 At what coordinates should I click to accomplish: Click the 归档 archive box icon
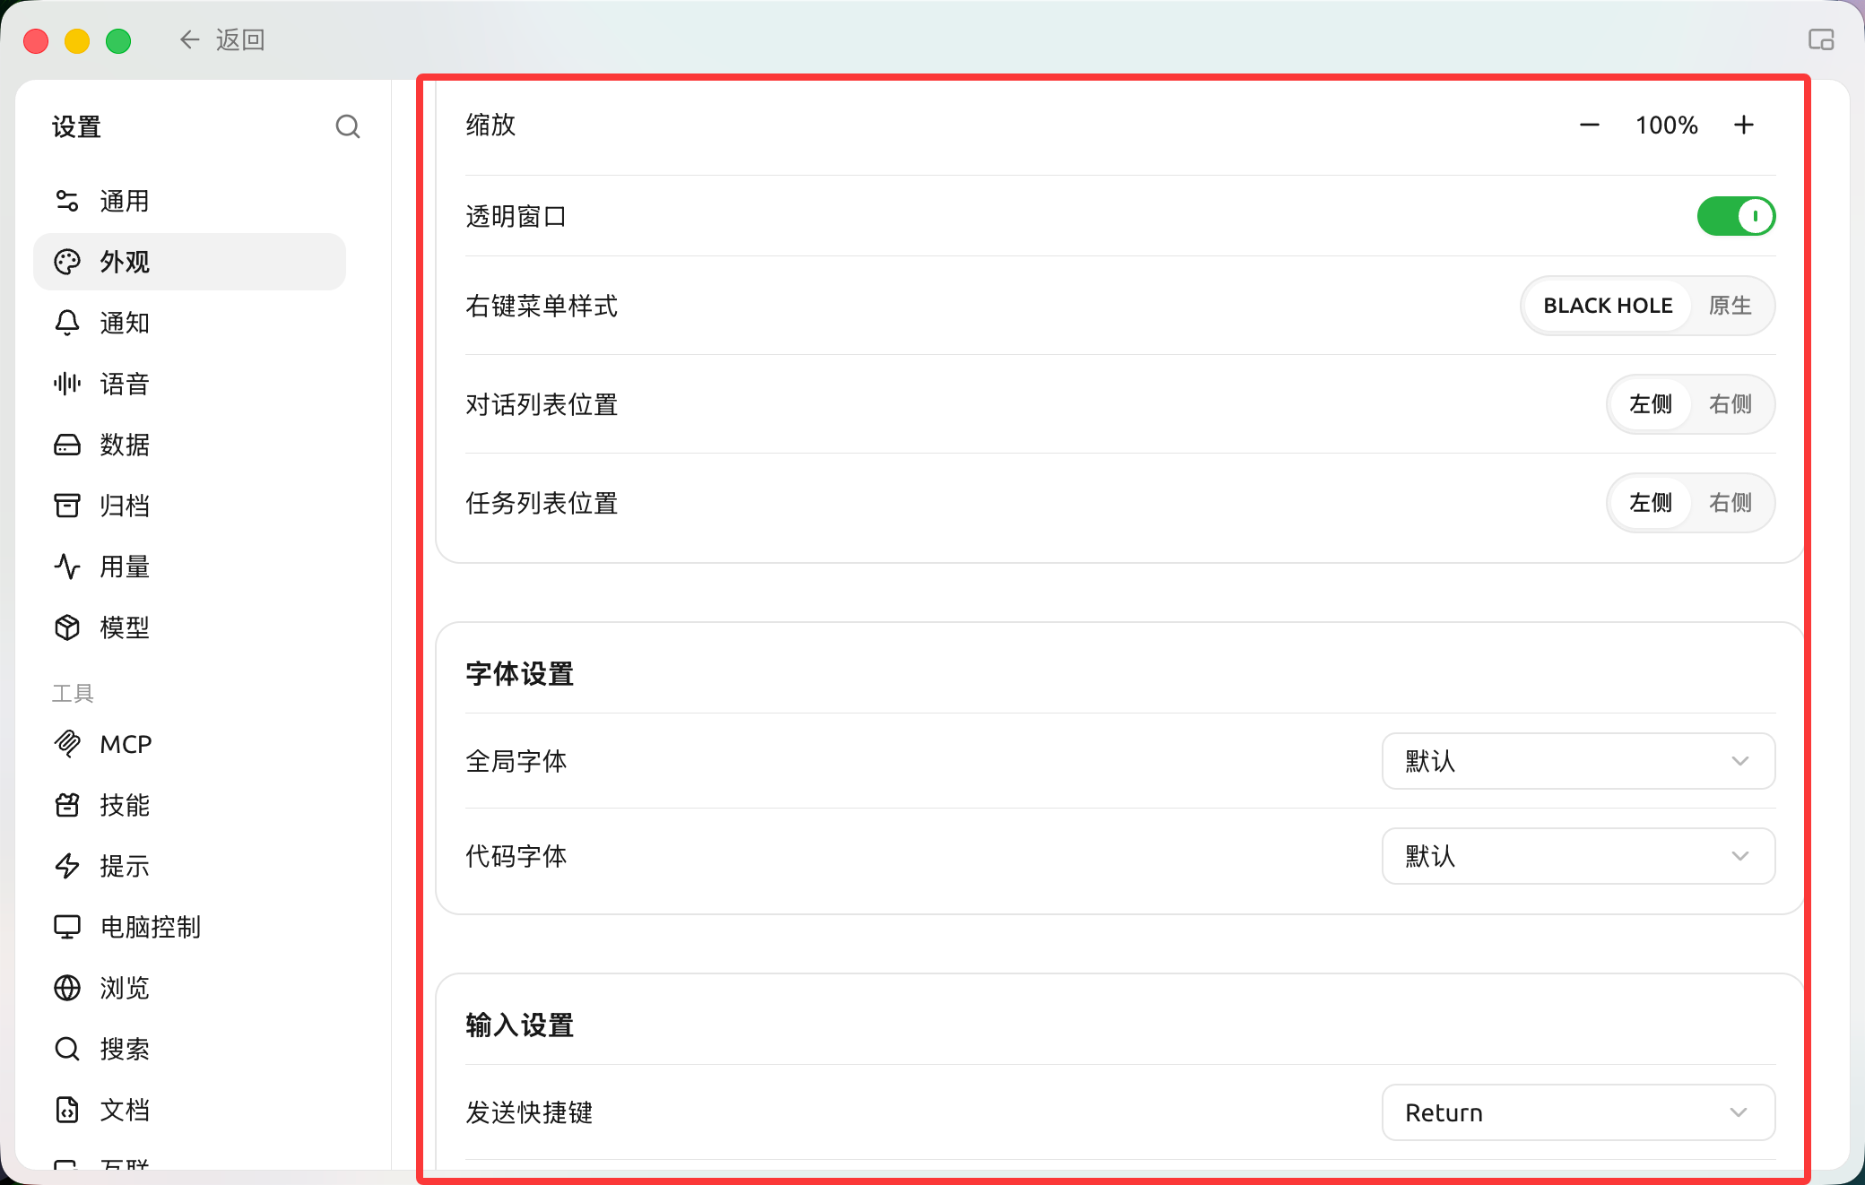pos(67,506)
